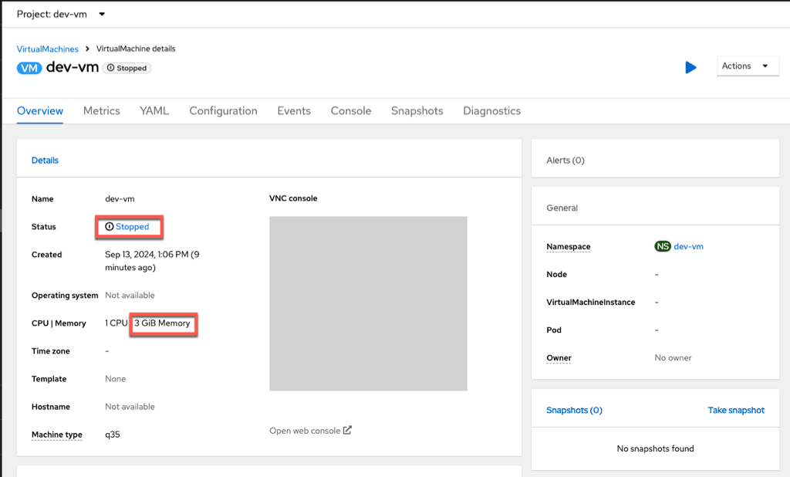
Task: Click the Take snapshot link
Action: pos(736,410)
